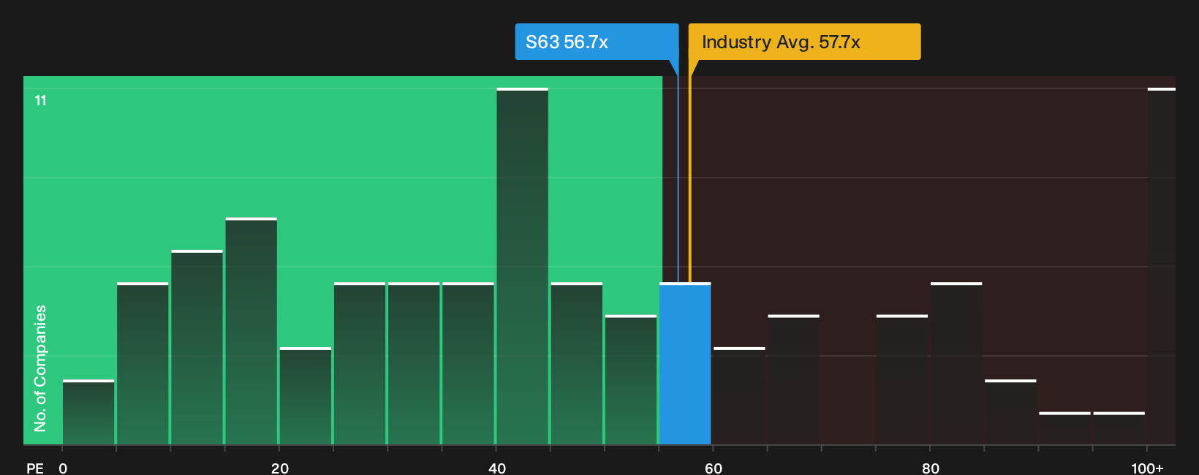Select the bar at PE 75-80
Viewport: 1199px width, 475px height.
coord(902,380)
